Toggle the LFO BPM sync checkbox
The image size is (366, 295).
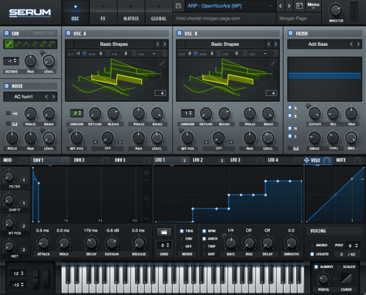(204, 231)
